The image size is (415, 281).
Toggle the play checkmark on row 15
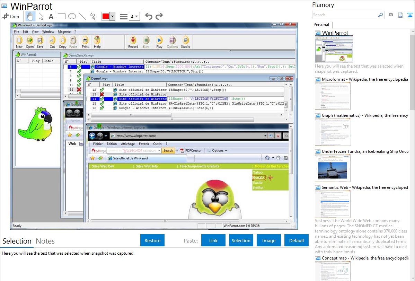point(102,104)
